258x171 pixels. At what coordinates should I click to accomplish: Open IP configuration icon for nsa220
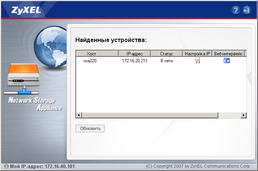coord(197,60)
